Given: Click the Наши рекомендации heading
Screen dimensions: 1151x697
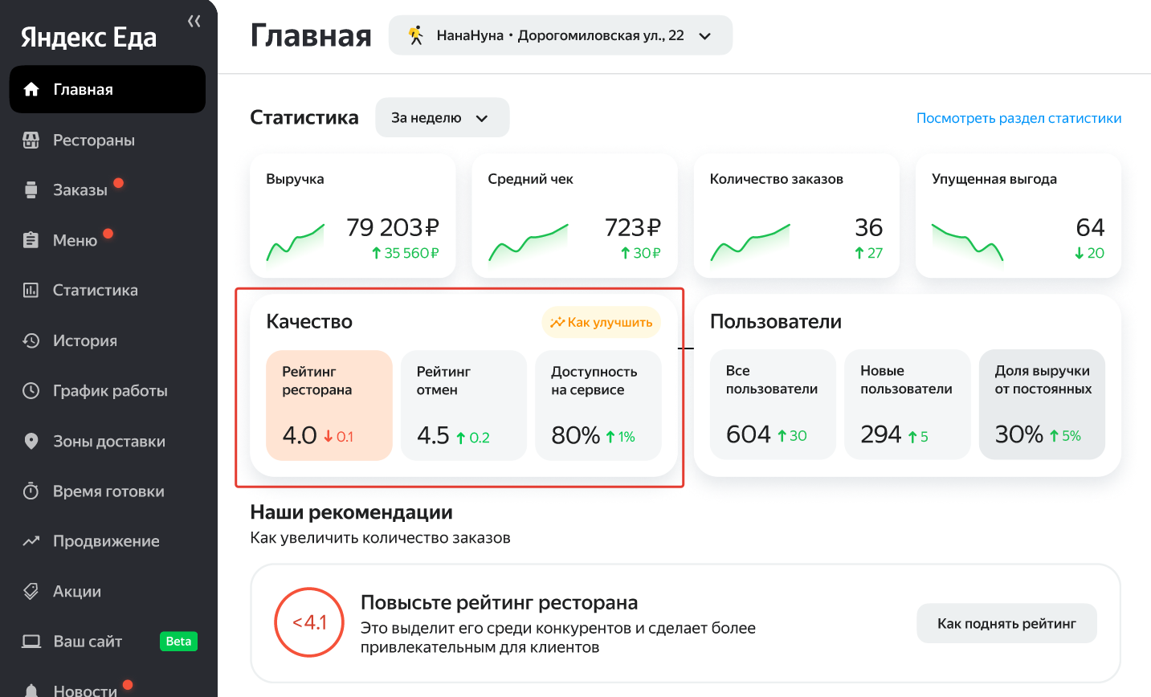Looking at the screenshot, I should (351, 512).
